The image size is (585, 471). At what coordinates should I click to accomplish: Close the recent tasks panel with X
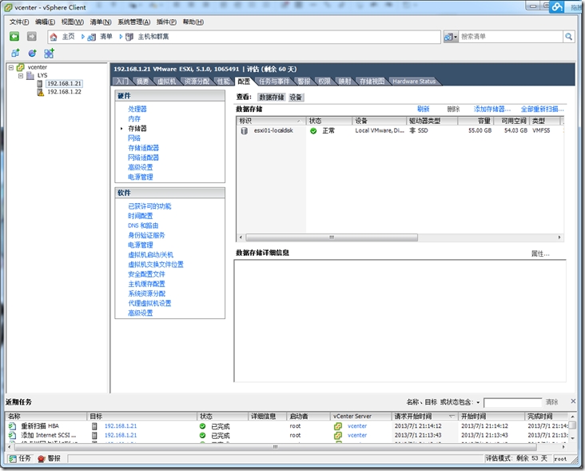pyautogui.click(x=573, y=401)
